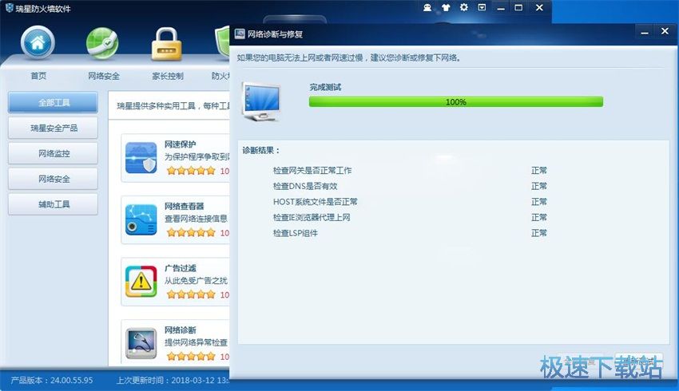
Task: Click the 100% green progress bar
Action: 455,101
